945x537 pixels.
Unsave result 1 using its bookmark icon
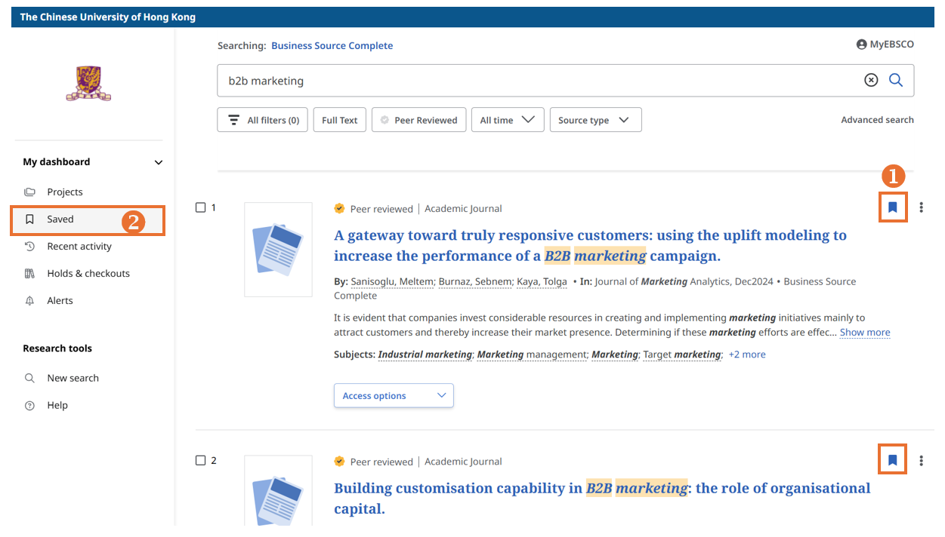click(893, 207)
